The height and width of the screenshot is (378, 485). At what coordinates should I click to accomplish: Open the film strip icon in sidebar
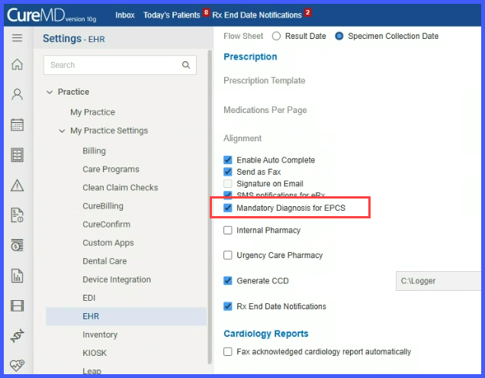(17, 305)
